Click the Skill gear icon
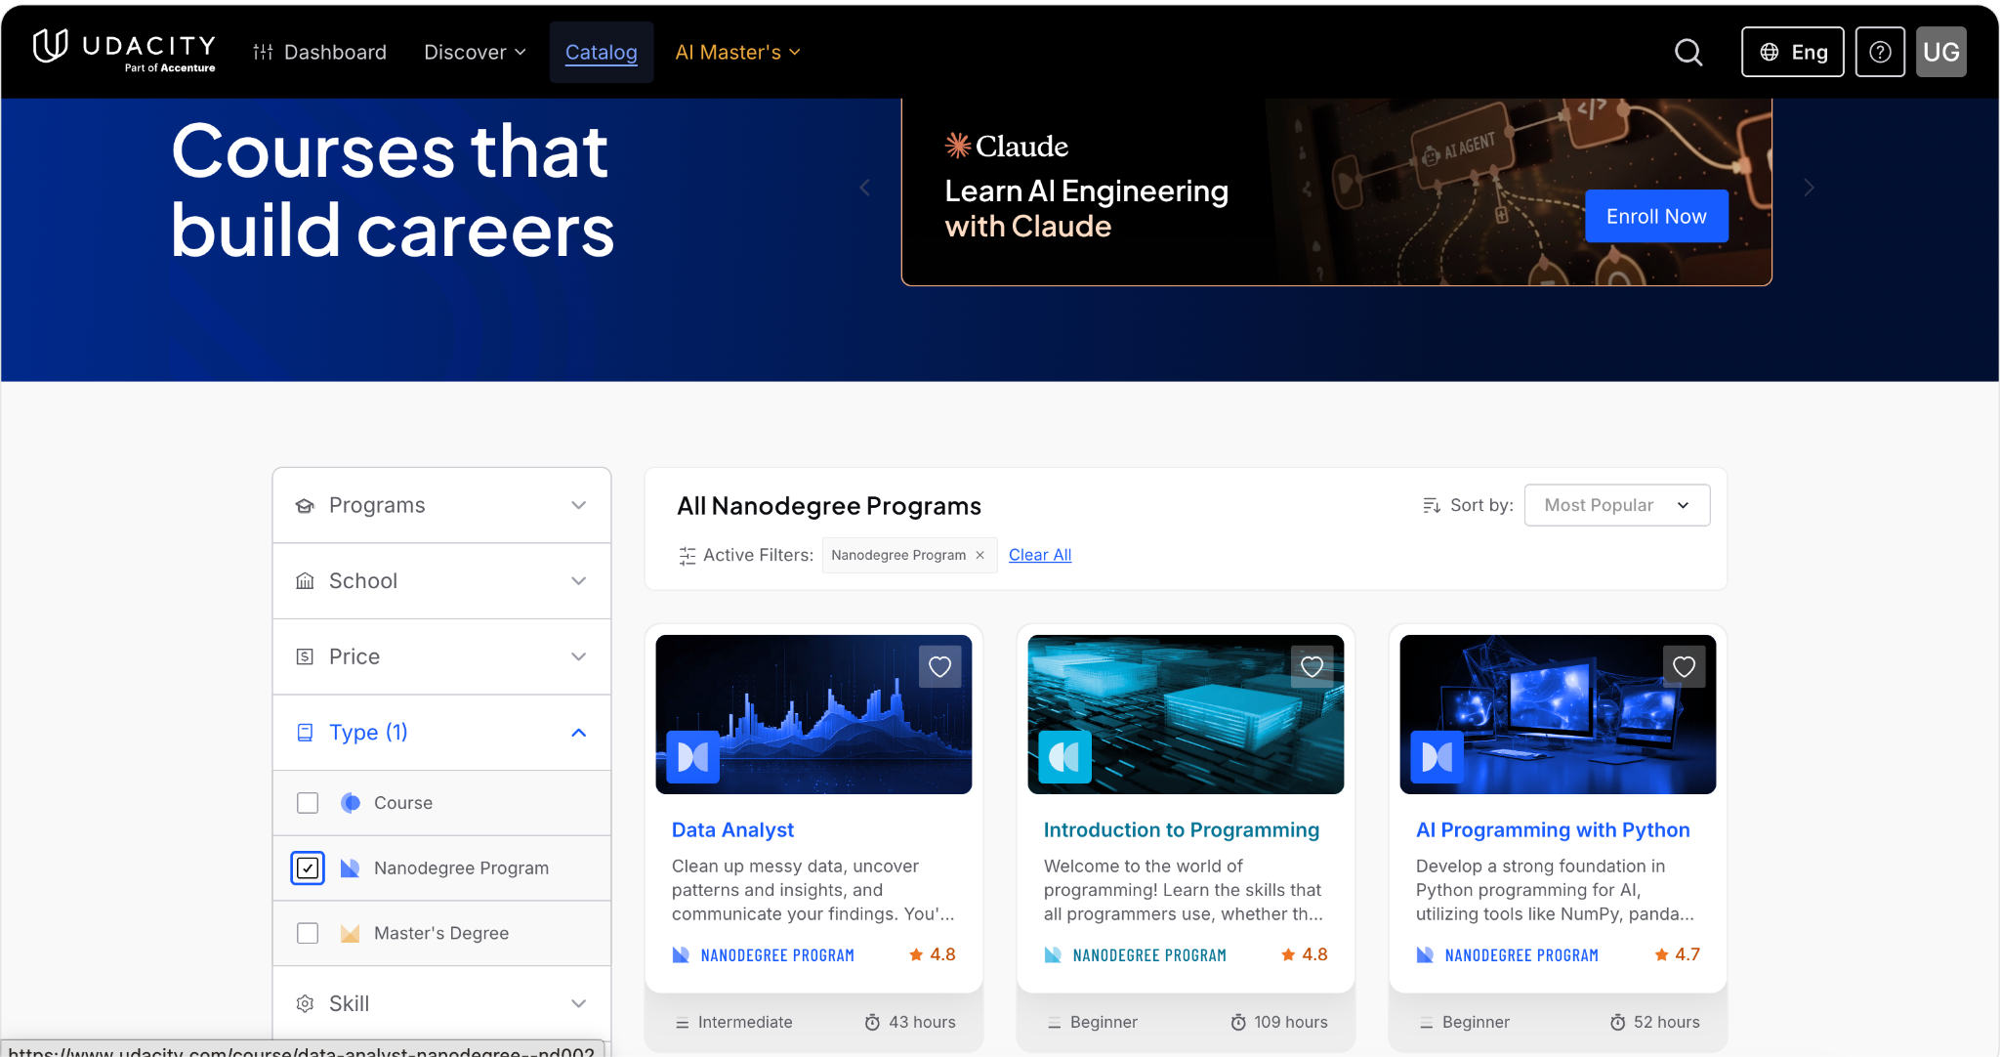Viewport: 2000px width, 1057px height. [x=305, y=1003]
